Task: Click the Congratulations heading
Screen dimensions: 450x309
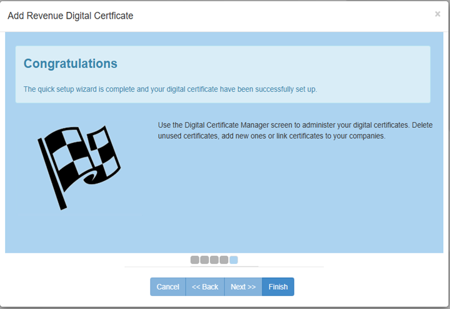Action: pyautogui.click(x=70, y=64)
